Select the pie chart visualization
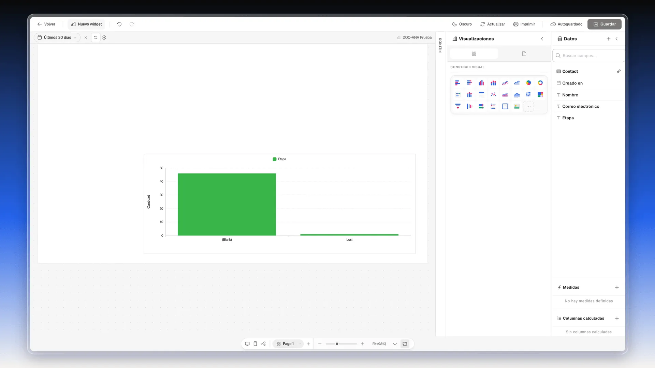The image size is (655, 368). pyautogui.click(x=528, y=83)
